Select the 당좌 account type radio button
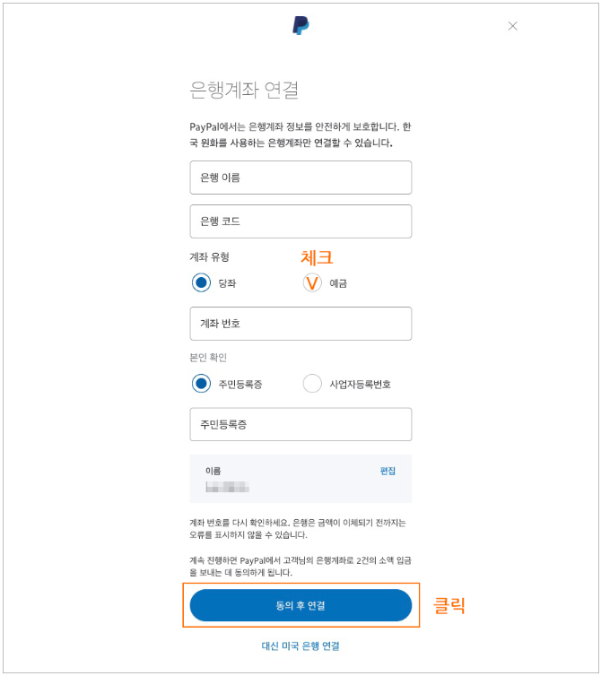This screenshot has height=676, width=601. coord(201,282)
